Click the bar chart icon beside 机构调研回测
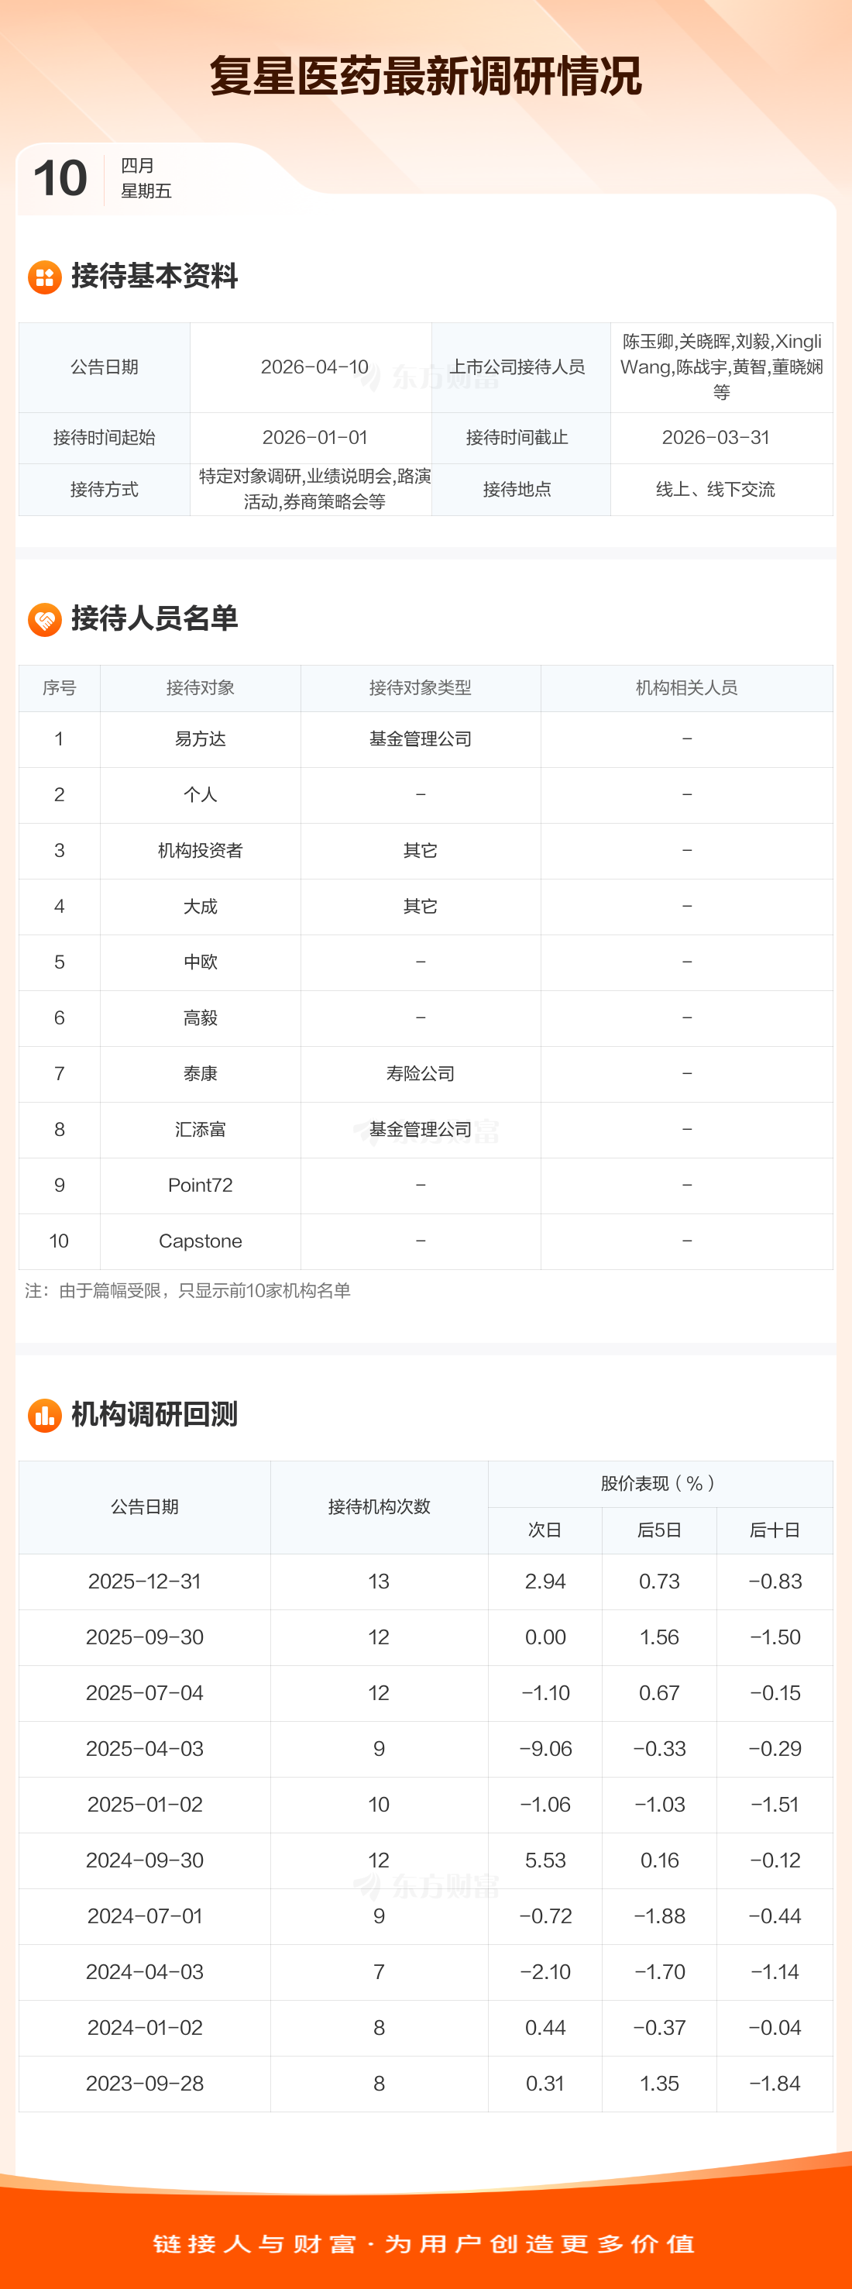This screenshot has height=2289, width=852. coord(44,1415)
